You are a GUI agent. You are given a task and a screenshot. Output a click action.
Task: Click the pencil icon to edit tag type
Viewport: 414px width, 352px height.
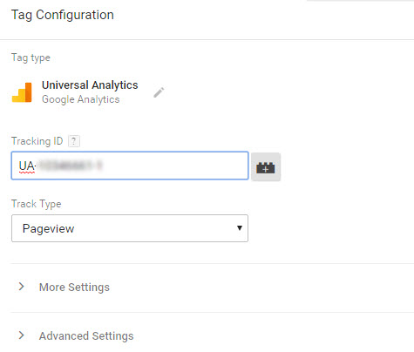coord(159,92)
